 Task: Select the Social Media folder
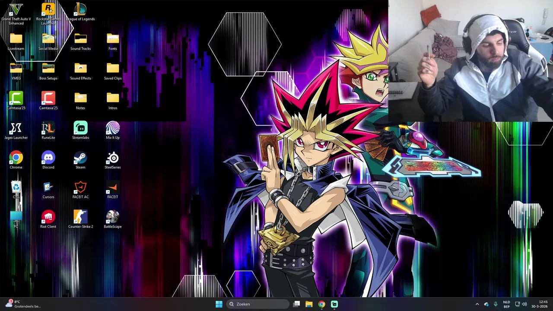pyautogui.click(x=48, y=42)
